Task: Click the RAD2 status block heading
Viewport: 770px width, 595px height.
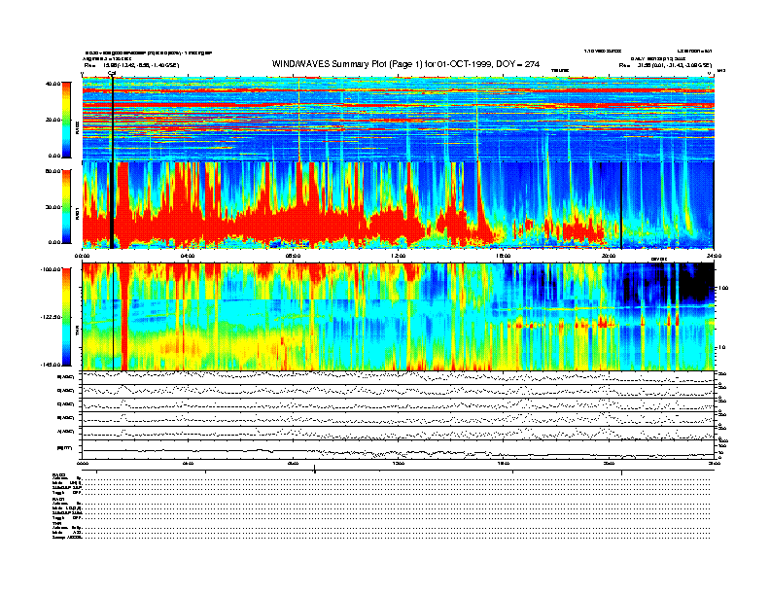Action: [59, 474]
